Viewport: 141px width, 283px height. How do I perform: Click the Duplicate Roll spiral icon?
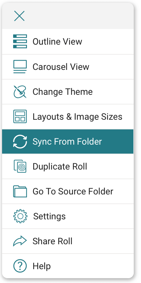(x=20, y=166)
